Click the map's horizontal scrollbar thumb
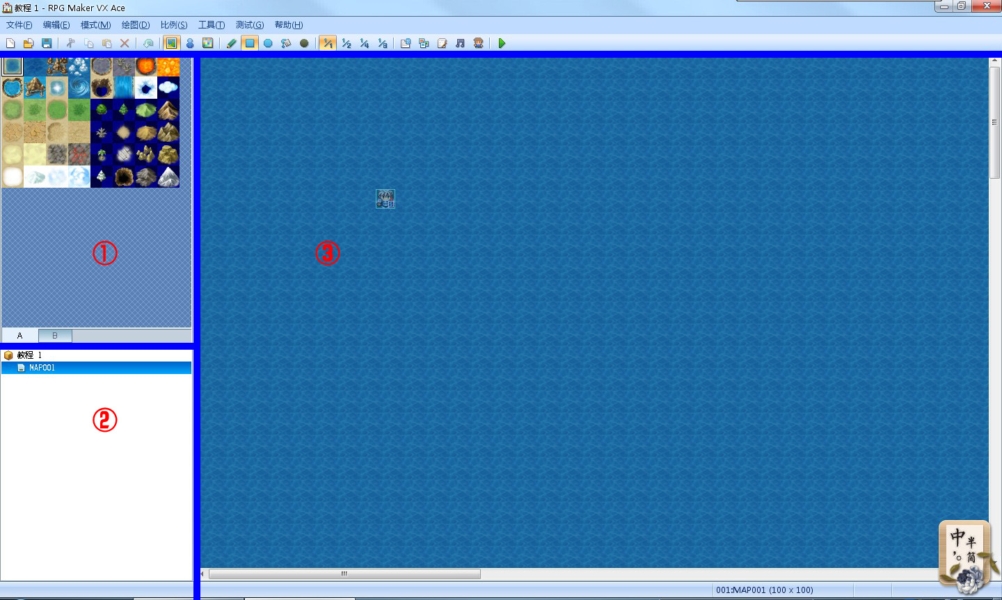The image size is (1002, 600). coord(344,574)
